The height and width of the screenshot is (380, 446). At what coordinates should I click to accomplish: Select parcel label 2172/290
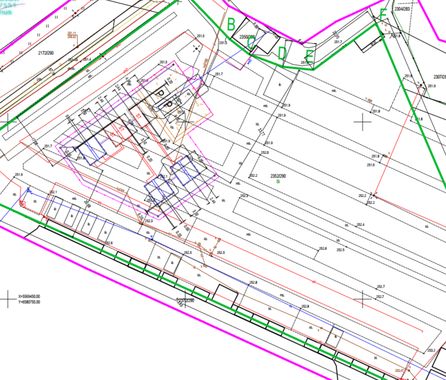click(x=46, y=52)
